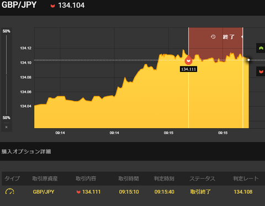Click the 取引終了 status cell
265x206 pixels.
coord(200,192)
